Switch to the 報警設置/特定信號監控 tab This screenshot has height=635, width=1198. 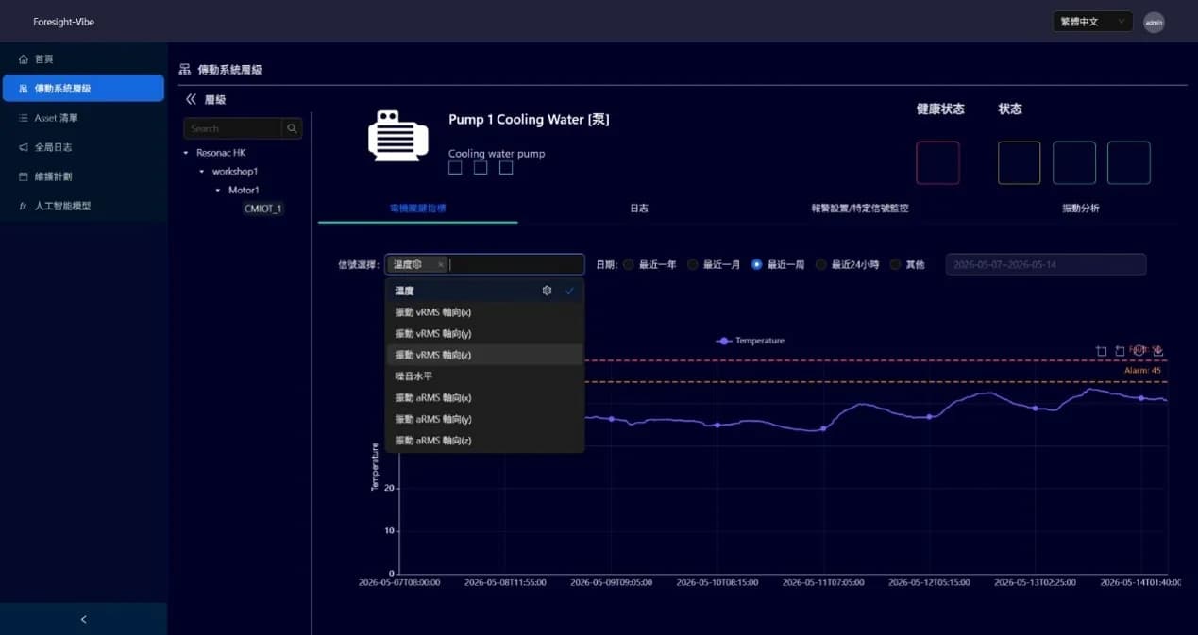click(x=859, y=209)
